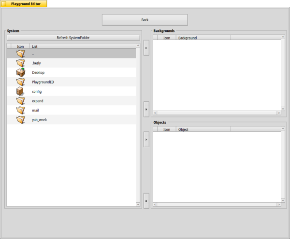Click the Playground Editor window tab

click(24, 3)
